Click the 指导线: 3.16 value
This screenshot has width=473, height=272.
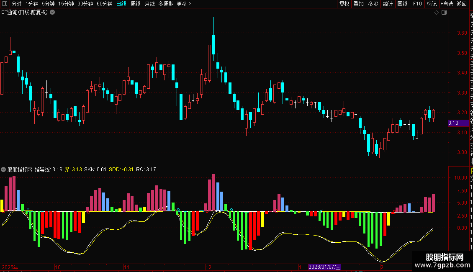48,169
